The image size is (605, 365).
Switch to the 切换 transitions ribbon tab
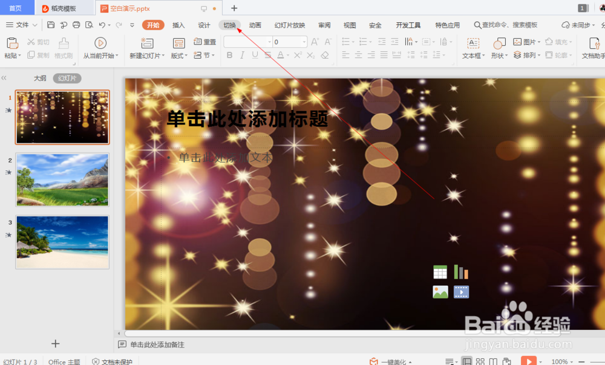(x=230, y=25)
